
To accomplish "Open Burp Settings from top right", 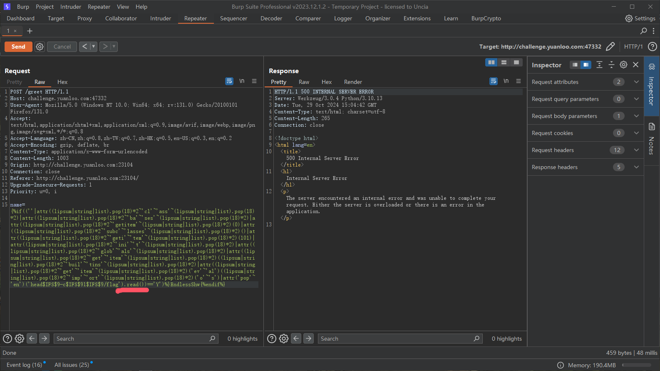I will [x=640, y=18].
